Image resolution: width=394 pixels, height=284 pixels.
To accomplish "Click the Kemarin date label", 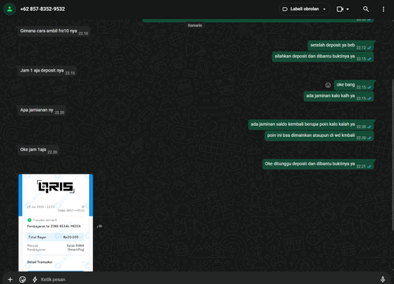I will point(195,25).
